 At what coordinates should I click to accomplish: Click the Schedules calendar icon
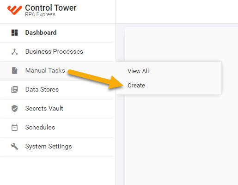pos(15,127)
